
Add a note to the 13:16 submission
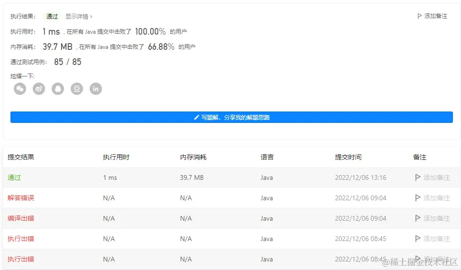(x=433, y=177)
